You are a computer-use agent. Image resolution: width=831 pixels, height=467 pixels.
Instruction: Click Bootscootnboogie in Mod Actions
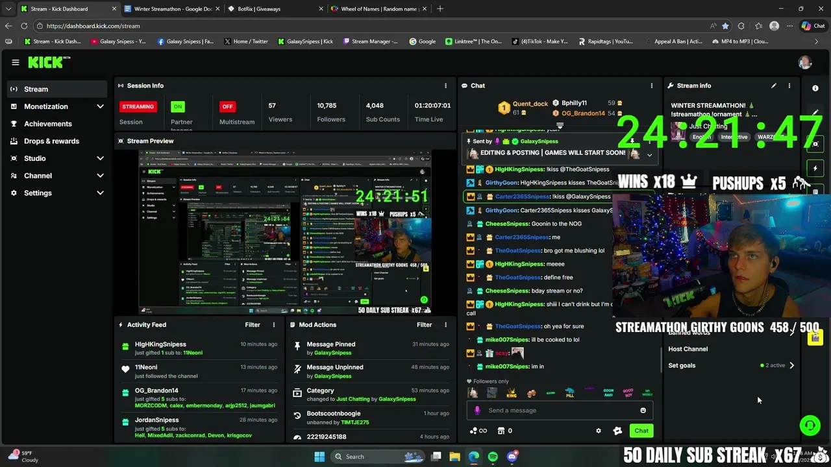pos(334,413)
